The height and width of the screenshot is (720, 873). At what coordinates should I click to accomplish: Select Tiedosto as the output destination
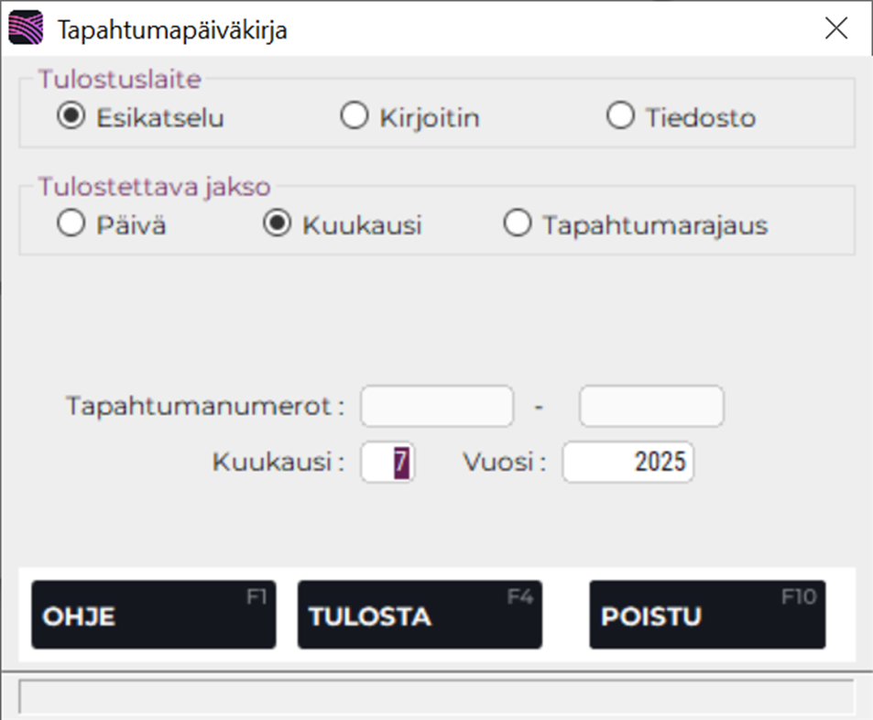click(x=620, y=116)
